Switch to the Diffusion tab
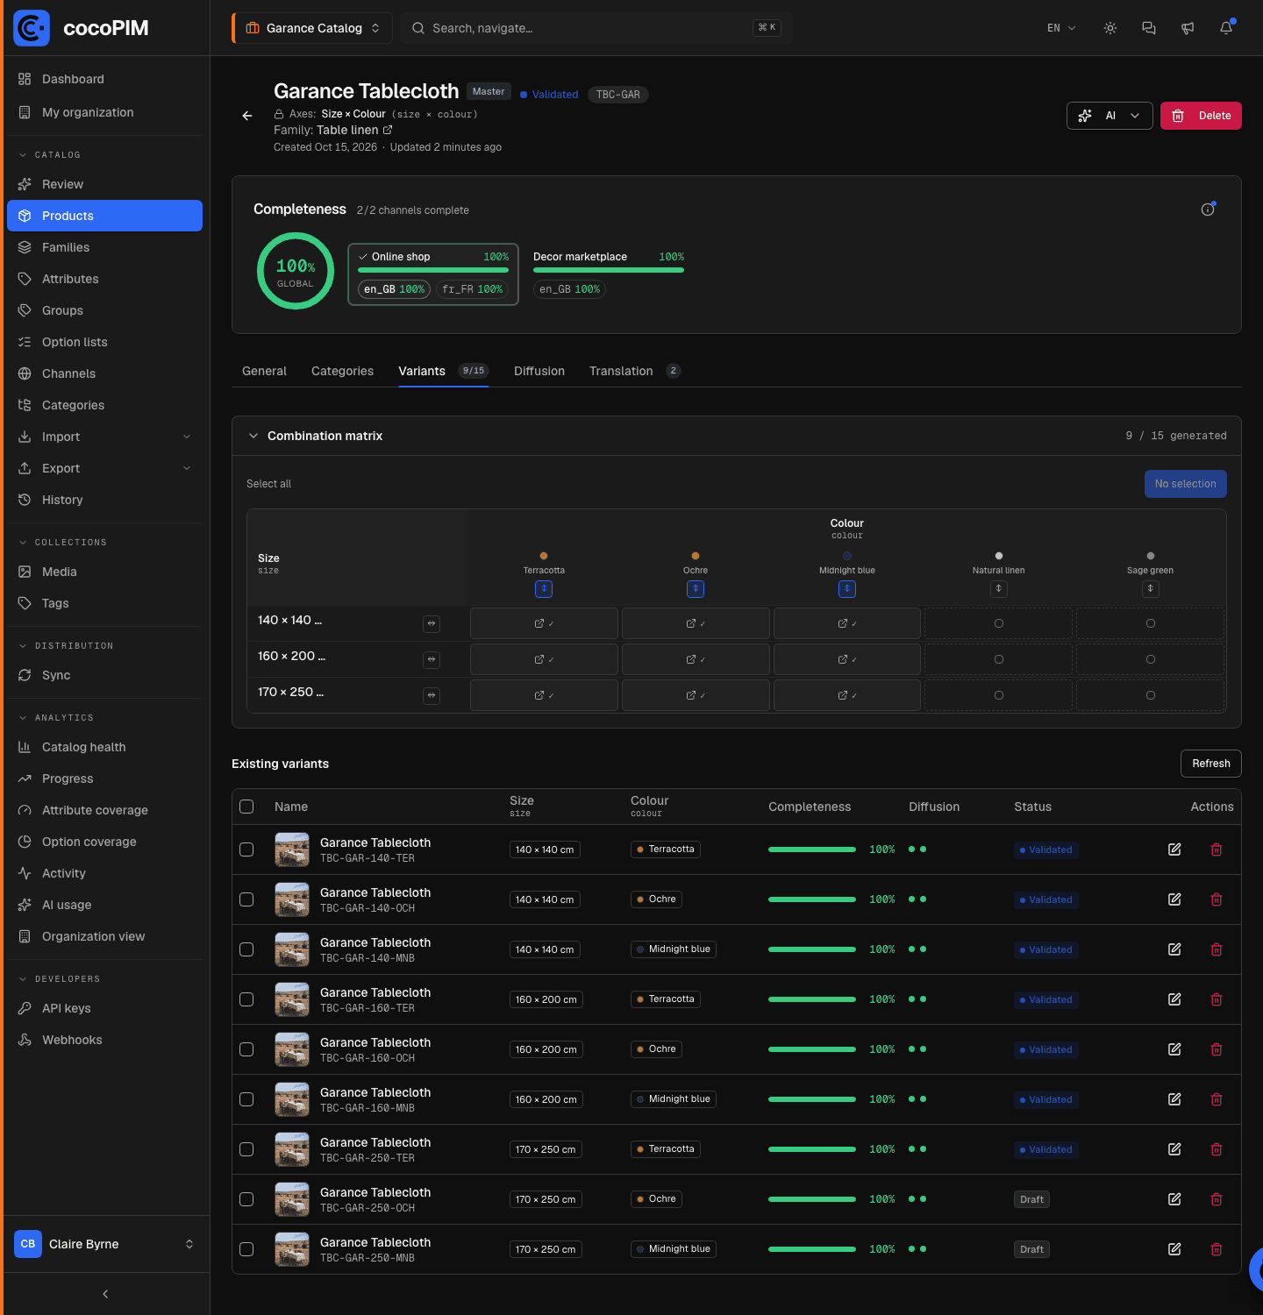 pyautogui.click(x=539, y=371)
